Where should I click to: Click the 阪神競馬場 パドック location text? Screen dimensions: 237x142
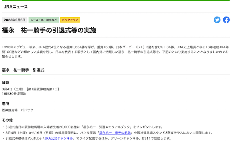pos(17,110)
